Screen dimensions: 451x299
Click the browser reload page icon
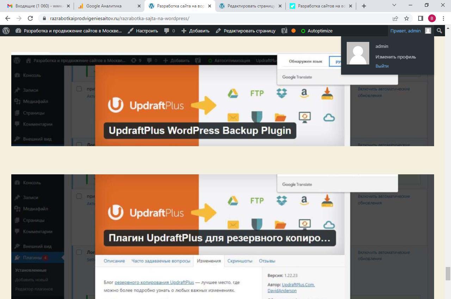click(x=30, y=18)
